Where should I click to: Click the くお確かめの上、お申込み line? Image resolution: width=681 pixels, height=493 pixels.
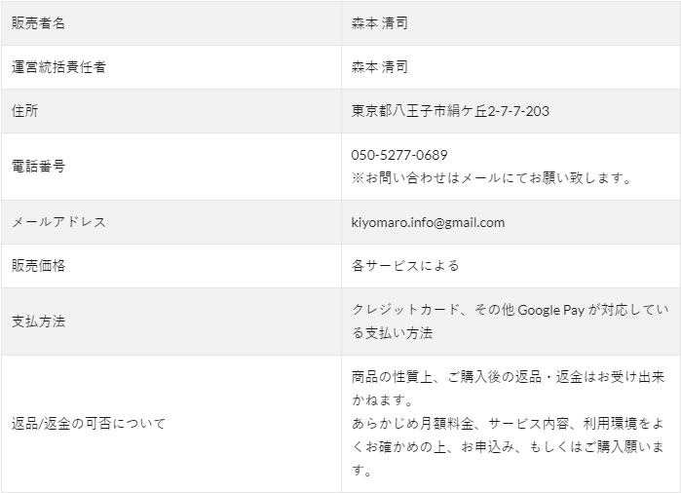tap(508, 447)
